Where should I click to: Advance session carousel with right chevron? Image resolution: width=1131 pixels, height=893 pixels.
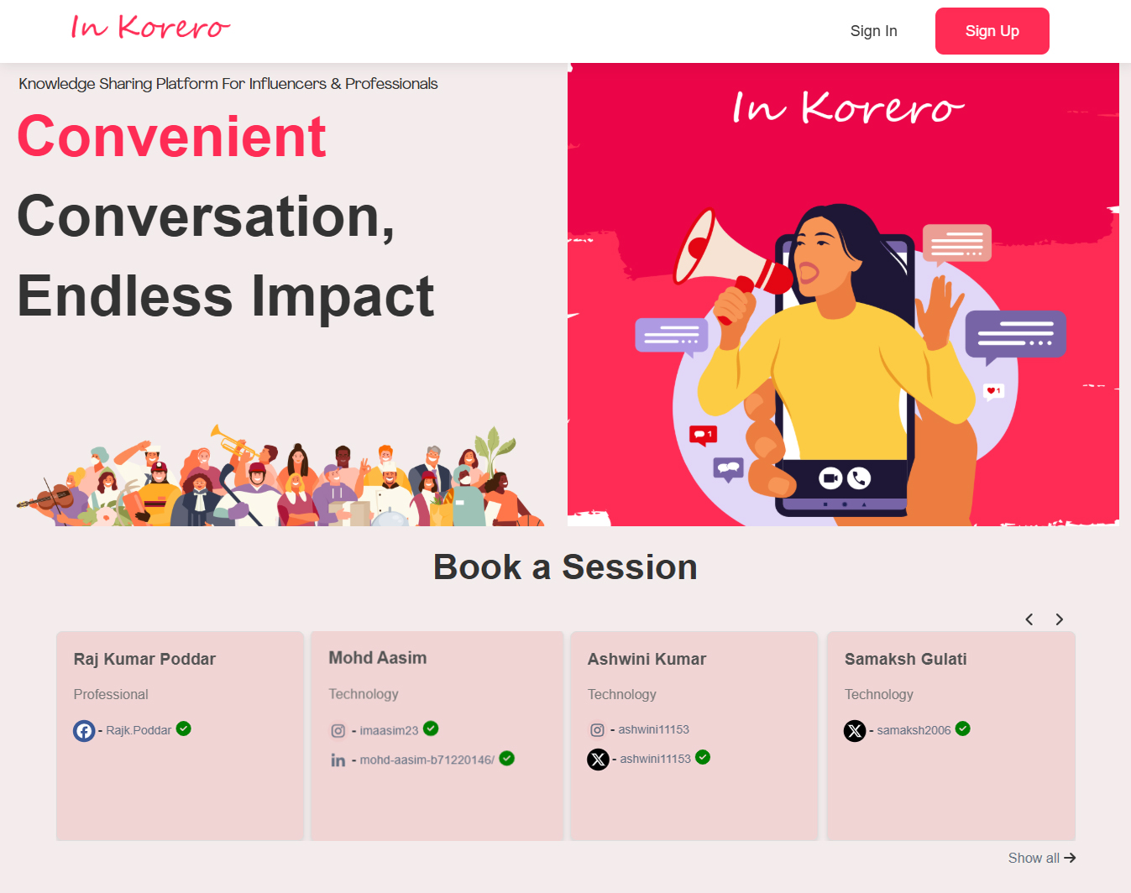click(1060, 619)
